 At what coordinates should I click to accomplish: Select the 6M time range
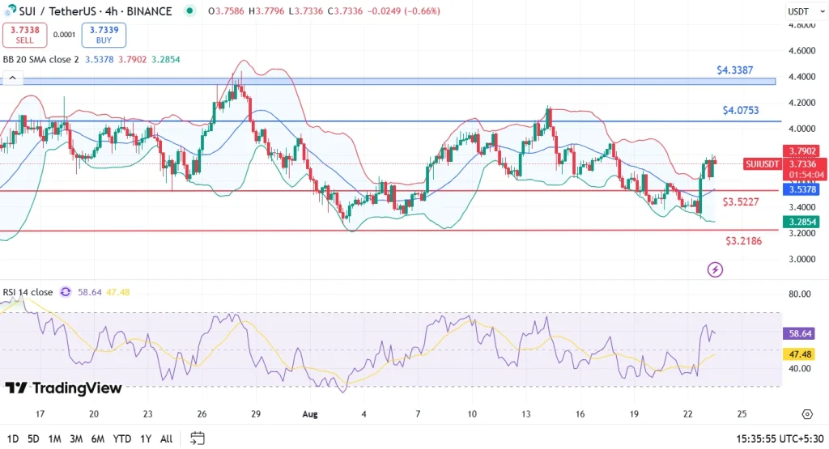[98, 438]
